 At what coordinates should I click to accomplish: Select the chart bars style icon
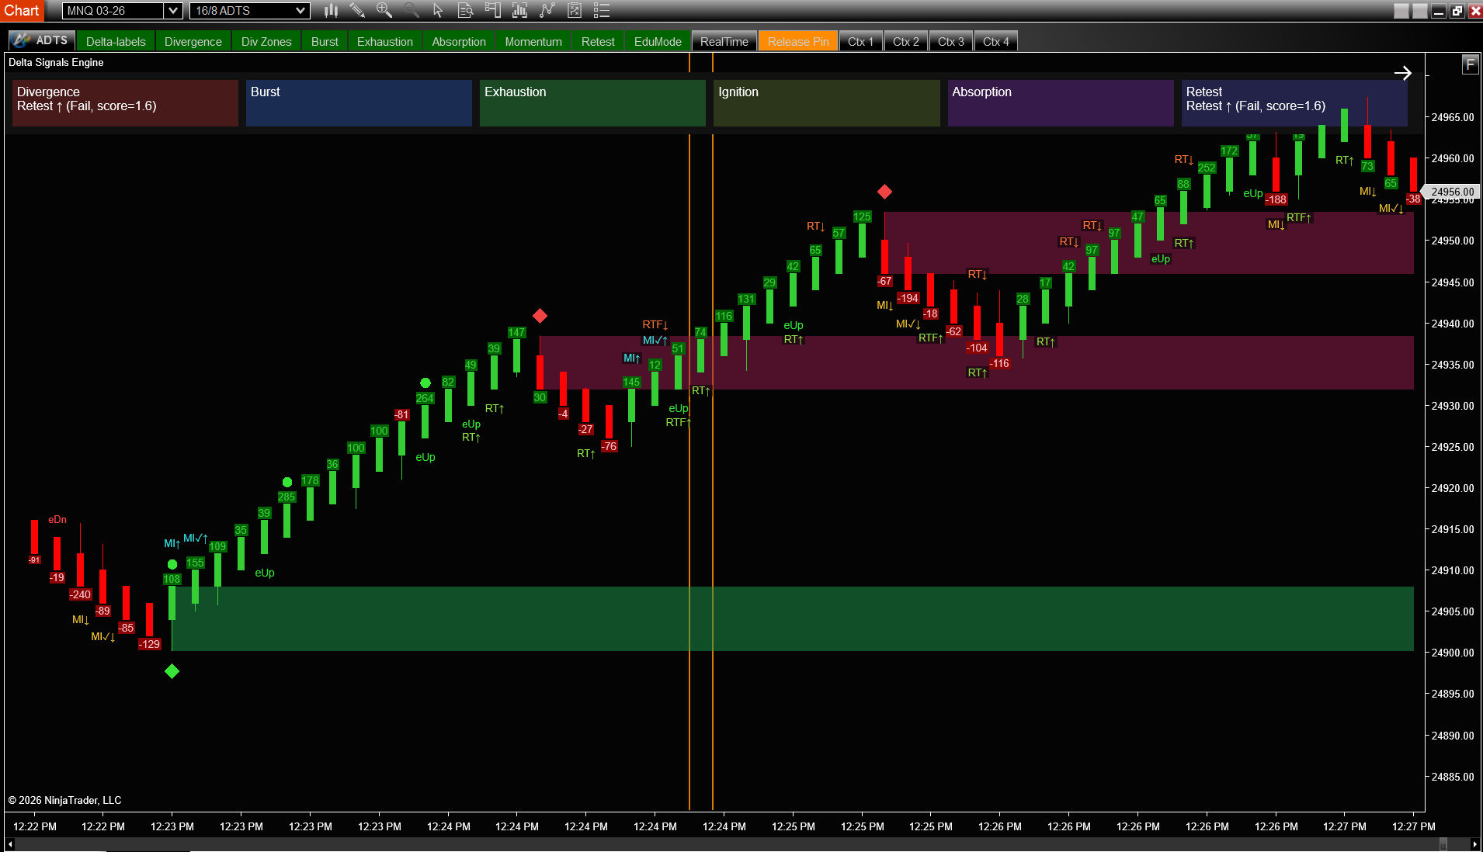point(331,10)
